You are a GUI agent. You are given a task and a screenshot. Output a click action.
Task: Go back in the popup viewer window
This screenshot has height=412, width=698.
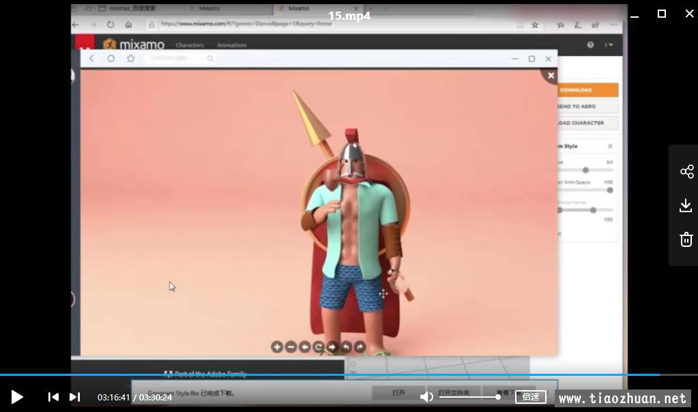click(91, 58)
